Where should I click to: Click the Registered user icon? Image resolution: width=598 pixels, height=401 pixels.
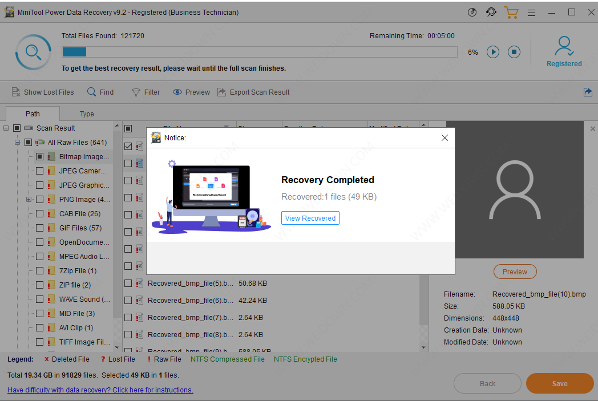coord(564,51)
